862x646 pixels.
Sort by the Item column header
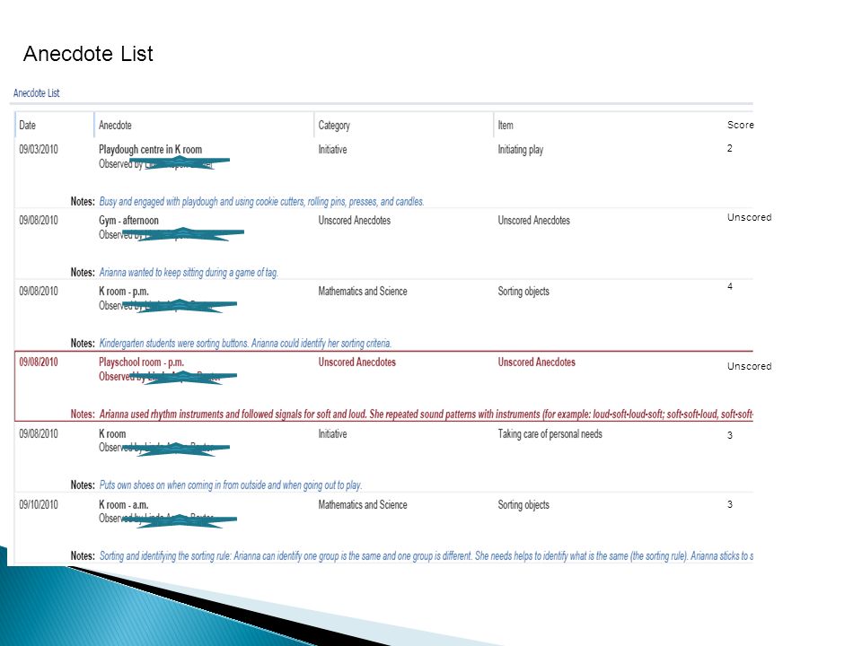506,126
